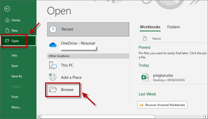This screenshot has width=208, height=119.
Task: Click the file type icon column header
Action: coord(145,38)
